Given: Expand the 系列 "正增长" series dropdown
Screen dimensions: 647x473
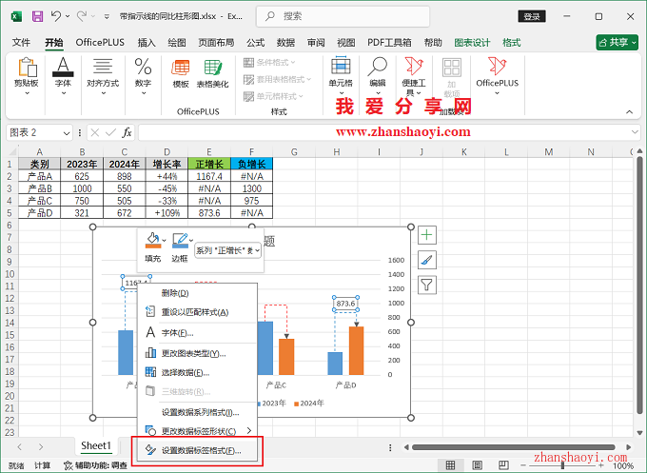Looking at the screenshot, I should [227, 250].
